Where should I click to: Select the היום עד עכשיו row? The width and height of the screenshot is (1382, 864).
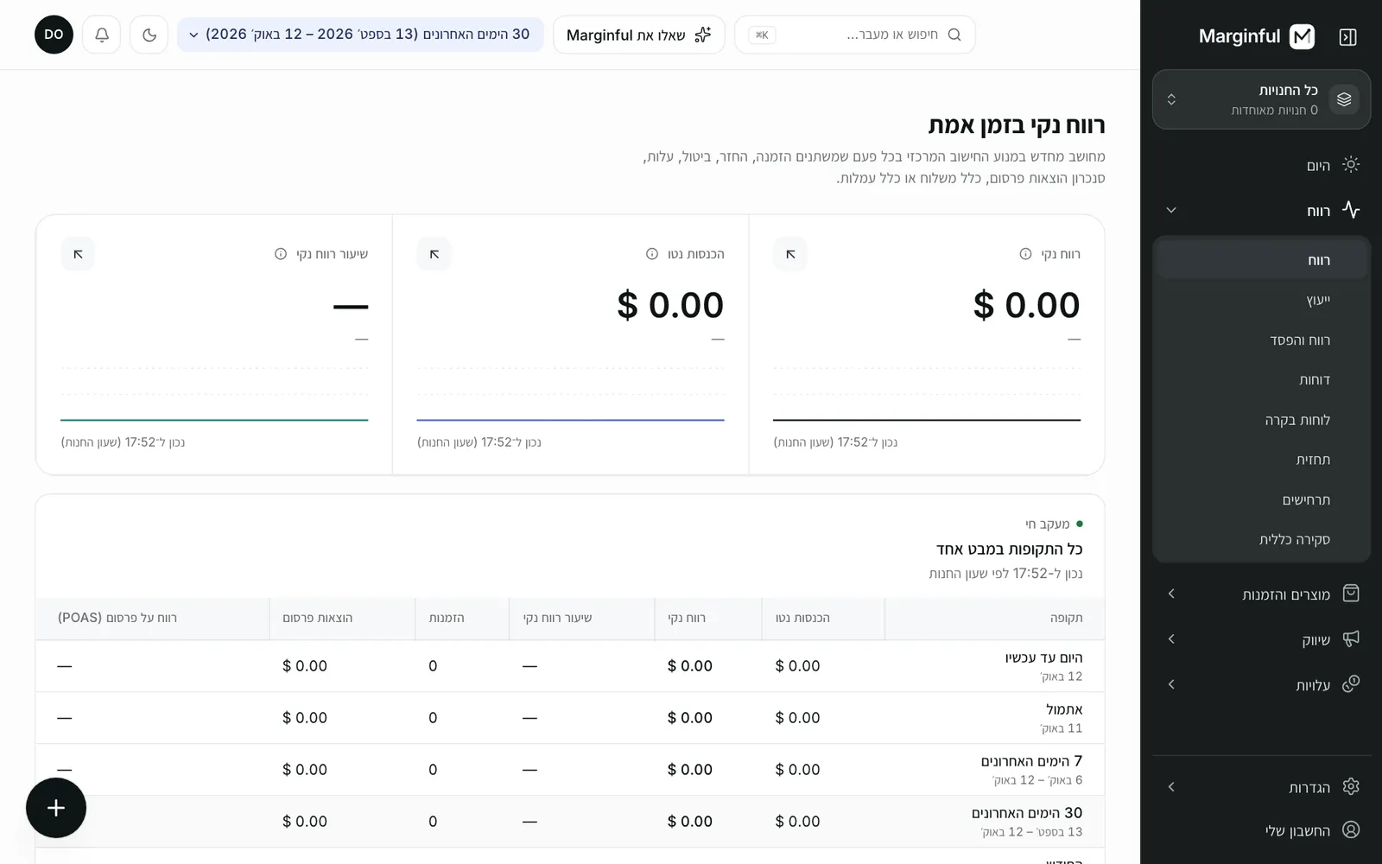click(x=570, y=666)
